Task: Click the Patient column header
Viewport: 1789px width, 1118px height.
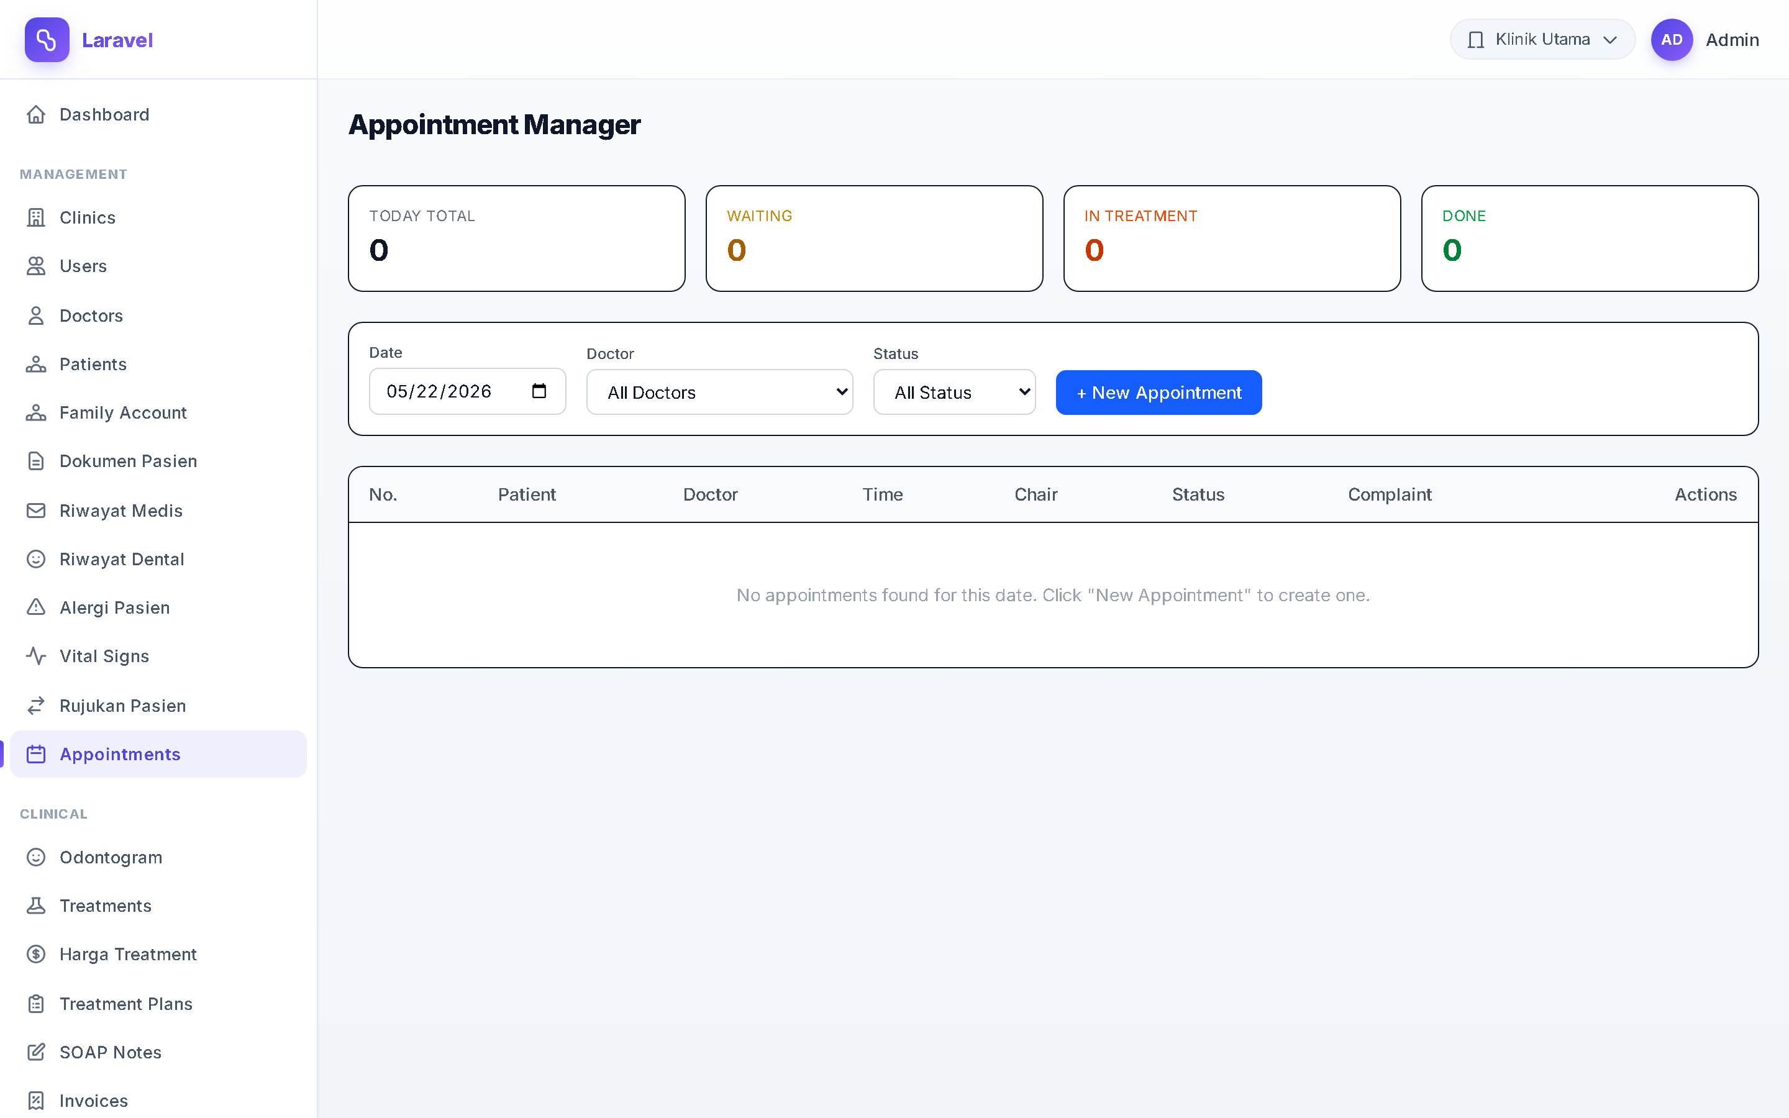Action: pyautogui.click(x=526, y=494)
